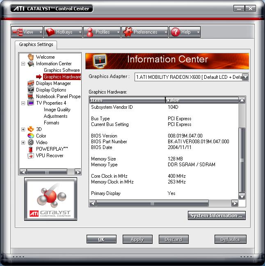The width and height of the screenshot is (265, 266).
Task: Click the Primary Display row label
Action: coord(106,193)
